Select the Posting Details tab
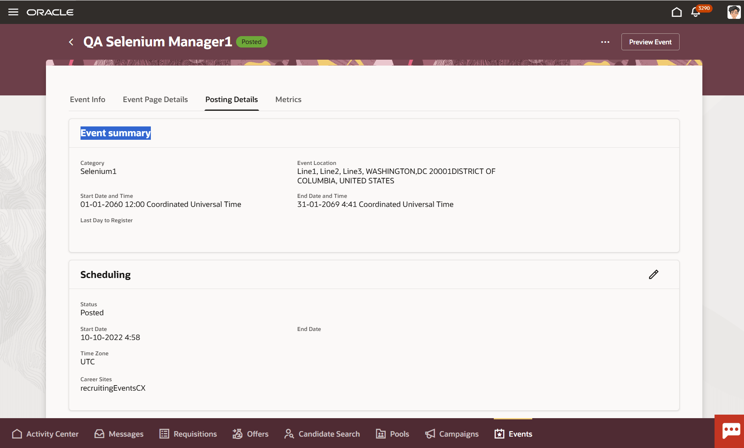Image resolution: width=744 pixels, height=448 pixels. [x=232, y=100]
